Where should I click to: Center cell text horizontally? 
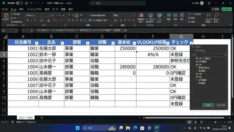point(73,20)
